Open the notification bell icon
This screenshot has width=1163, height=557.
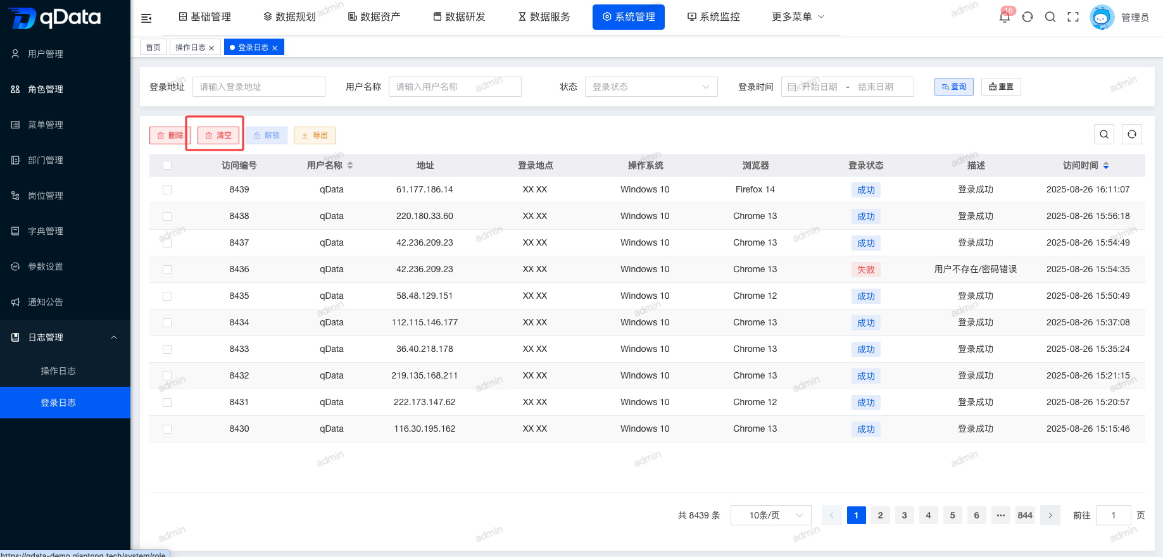point(1005,17)
